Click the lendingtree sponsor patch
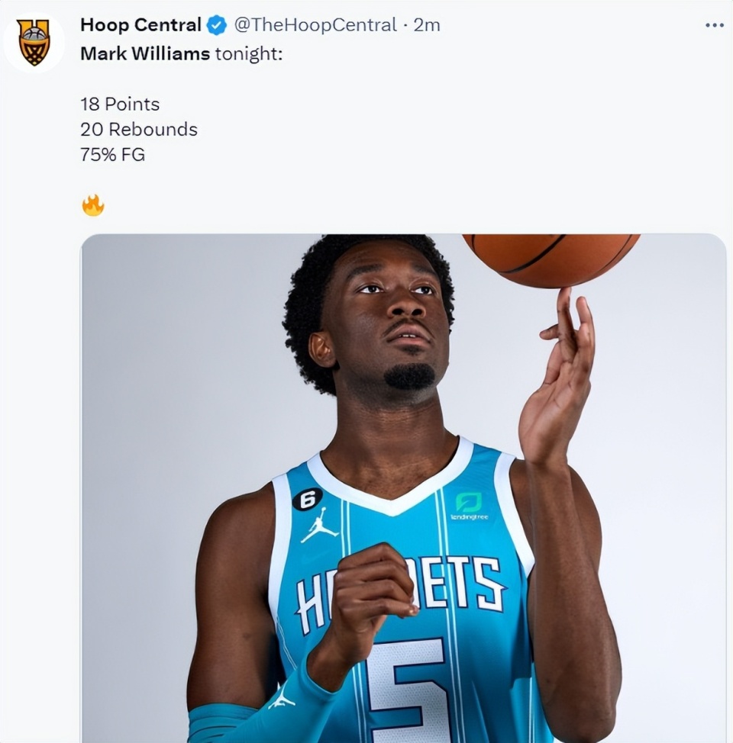This screenshot has width=733, height=743. (x=470, y=506)
